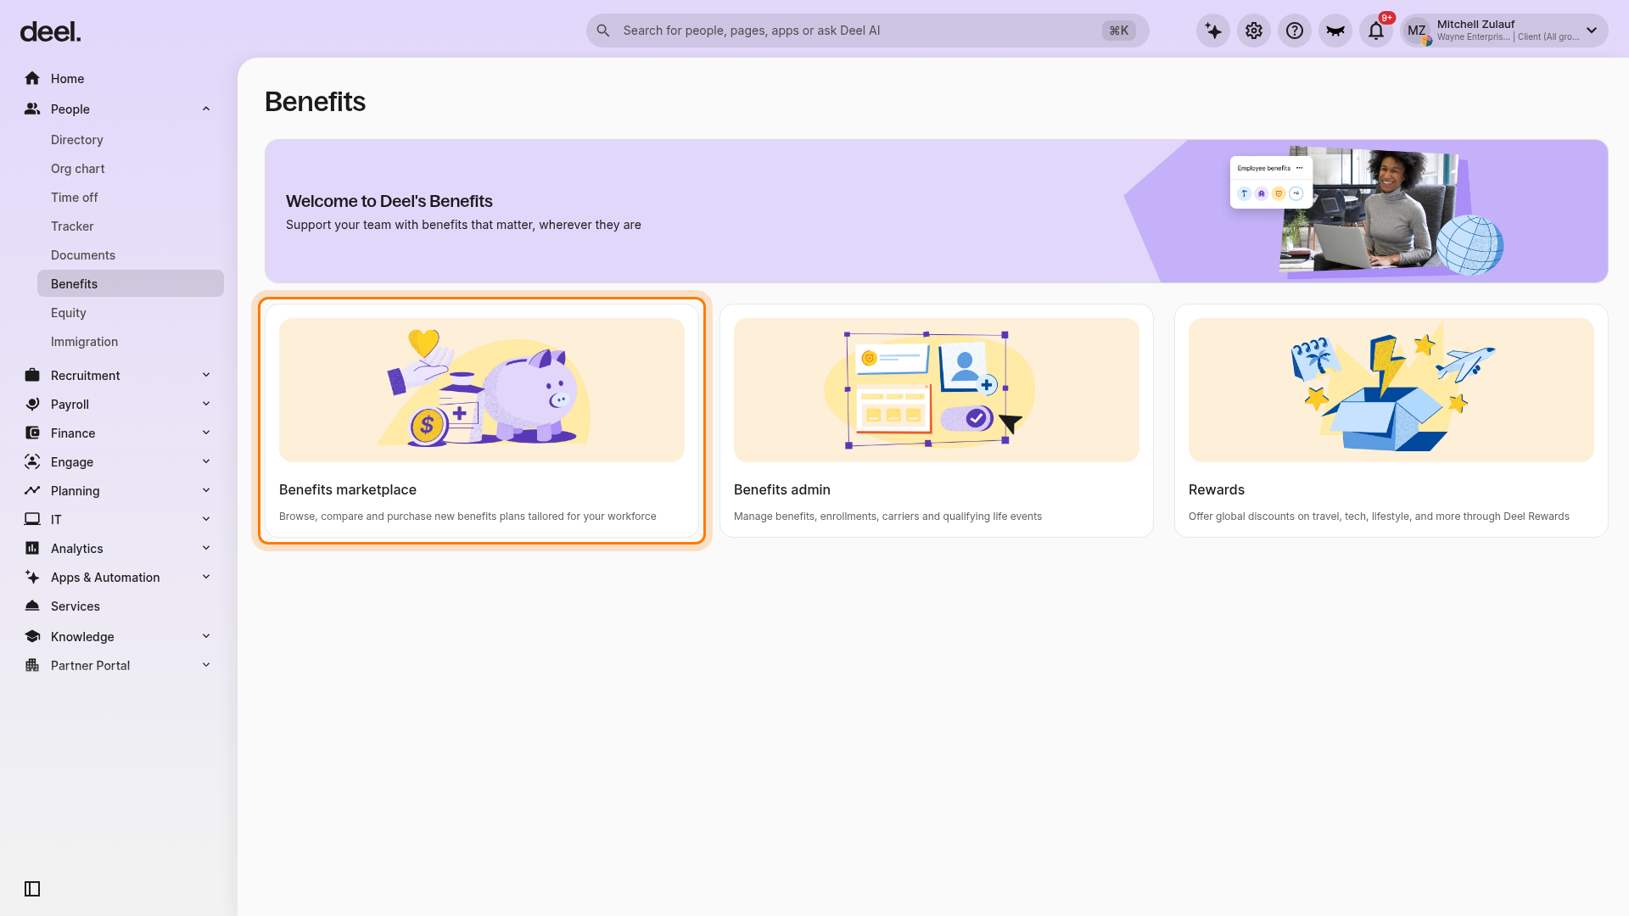Click the Rewards box illustration
The width and height of the screenshot is (1629, 916).
click(1391, 390)
